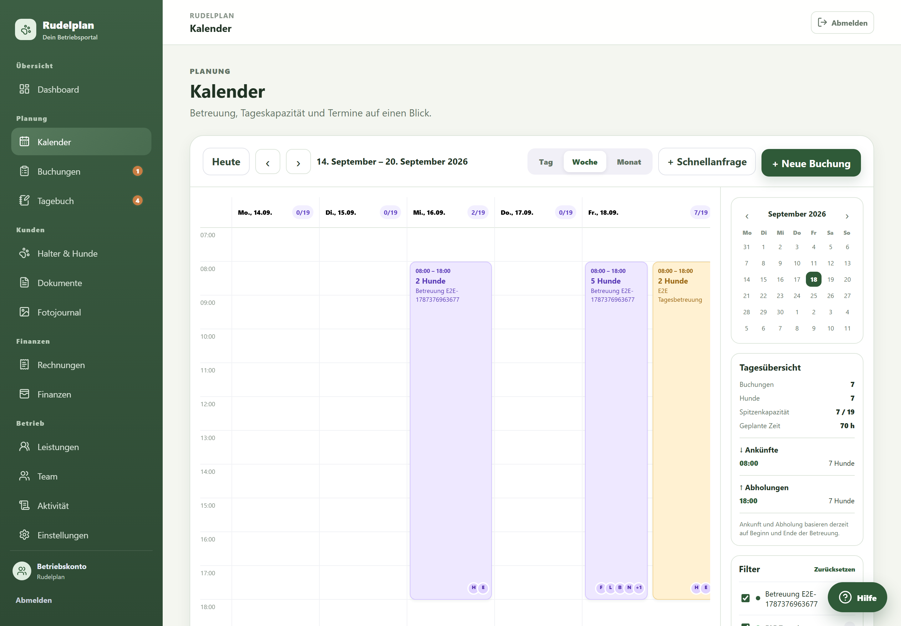Click the 0/19 capacity badge for Monday
Viewport: 901px width, 626px height.
(x=303, y=212)
